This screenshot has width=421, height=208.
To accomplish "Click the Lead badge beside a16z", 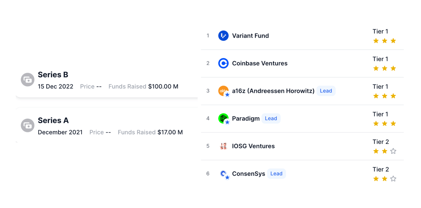I will pos(326,91).
